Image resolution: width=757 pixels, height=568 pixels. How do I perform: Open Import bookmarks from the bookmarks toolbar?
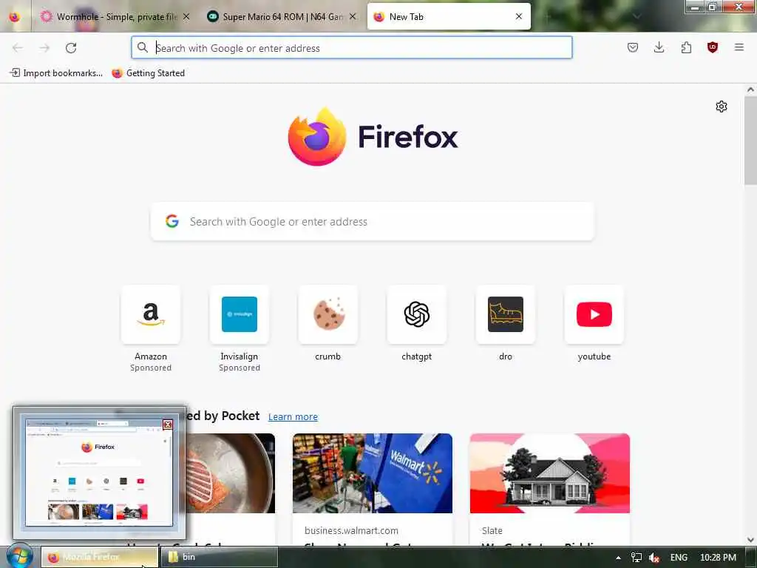pyautogui.click(x=56, y=73)
